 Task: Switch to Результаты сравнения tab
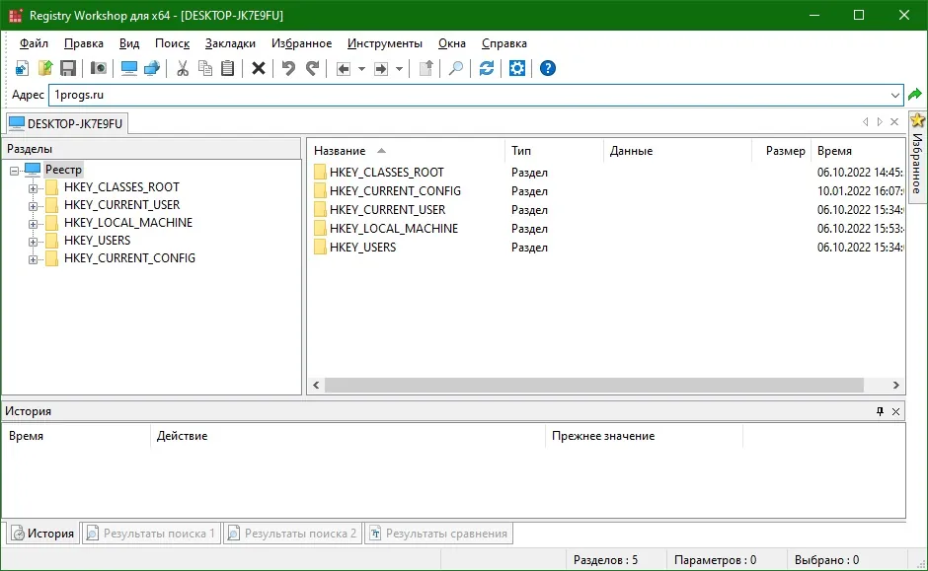point(438,534)
